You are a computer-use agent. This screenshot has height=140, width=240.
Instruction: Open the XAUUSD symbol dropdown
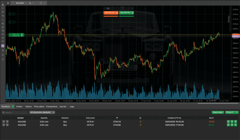click(26, 3)
